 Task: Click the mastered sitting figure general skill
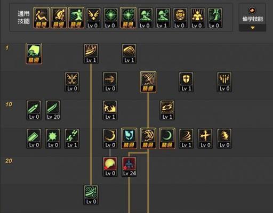[42, 18]
